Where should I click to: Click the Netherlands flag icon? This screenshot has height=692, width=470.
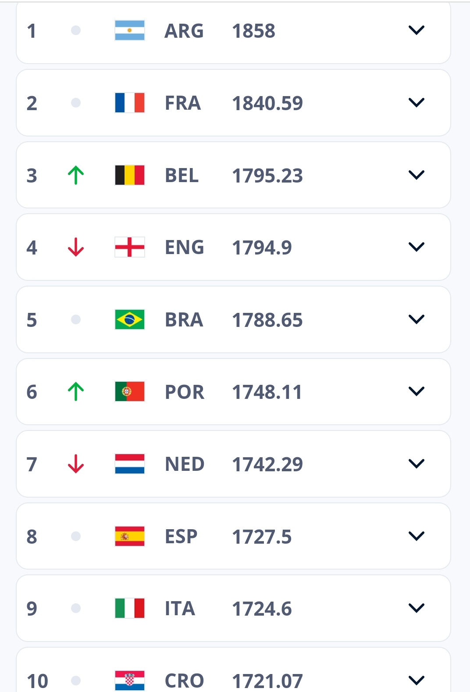[x=129, y=464]
